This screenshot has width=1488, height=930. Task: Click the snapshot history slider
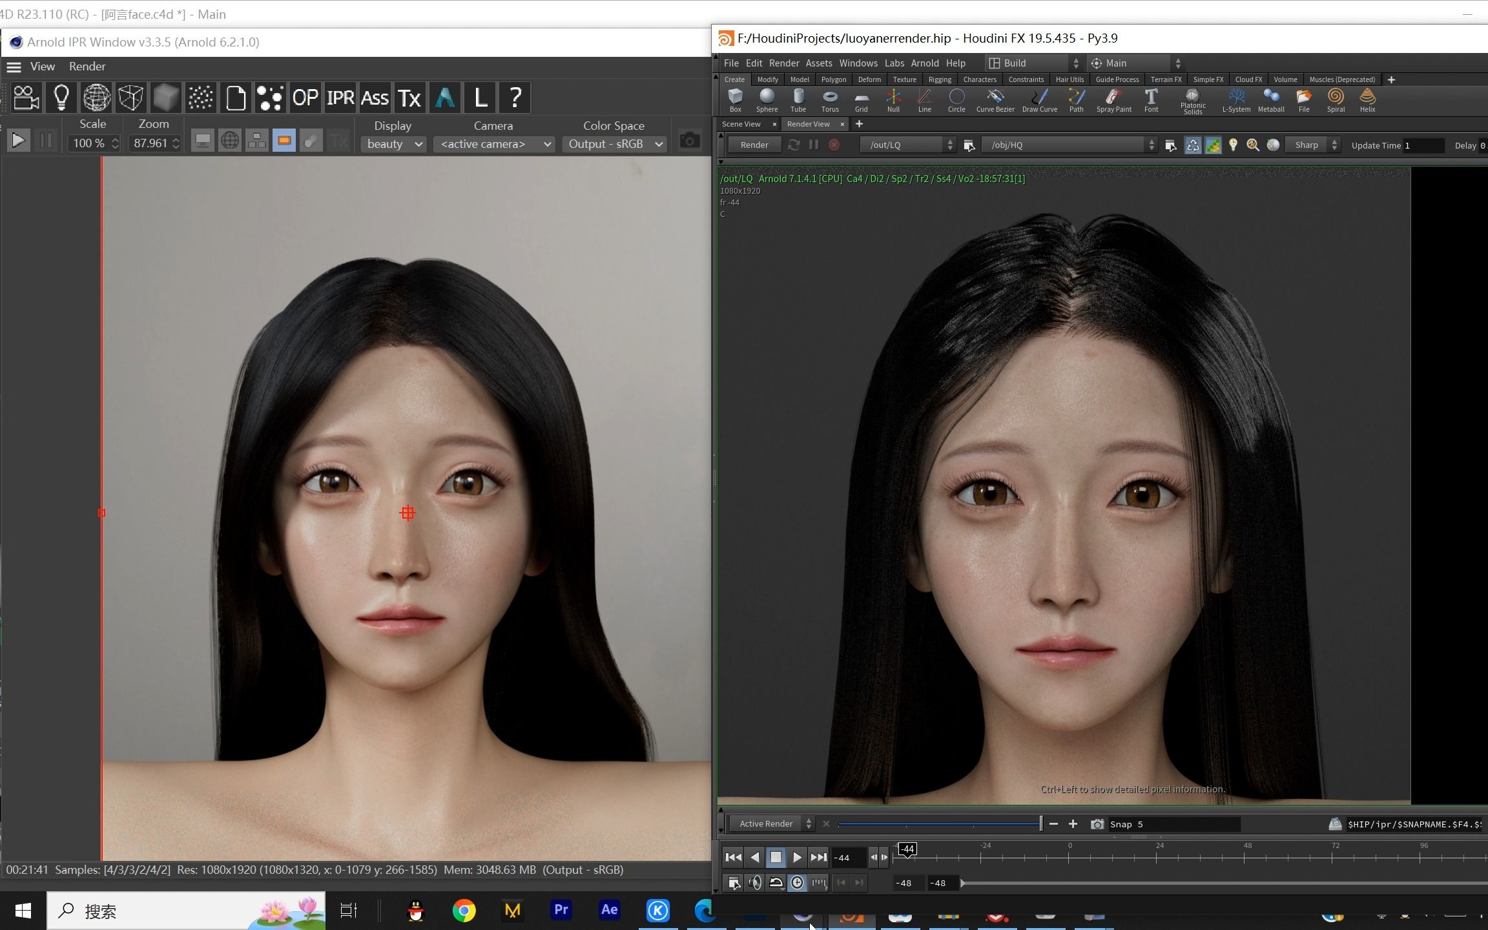[939, 824]
